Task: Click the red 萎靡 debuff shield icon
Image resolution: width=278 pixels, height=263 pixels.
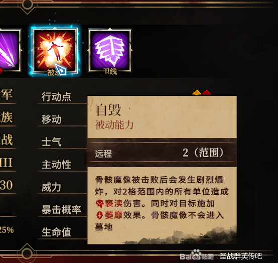Action: click(x=100, y=215)
